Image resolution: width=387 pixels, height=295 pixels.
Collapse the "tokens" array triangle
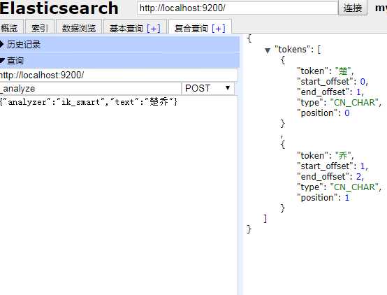[x=268, y=50]
